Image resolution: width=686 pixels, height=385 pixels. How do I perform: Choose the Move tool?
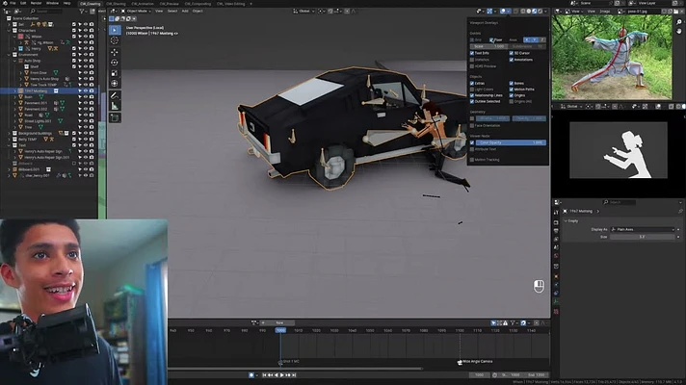click(115, 52)
